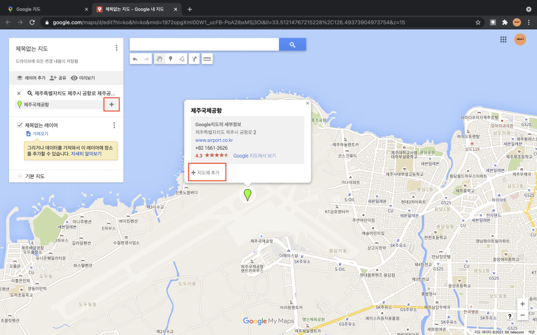This screenshot has width=537, height=335.
Task: Reload the page
Action: pos(32,22)
